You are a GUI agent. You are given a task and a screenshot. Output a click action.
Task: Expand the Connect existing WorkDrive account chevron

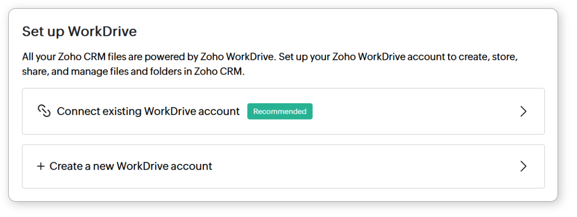pos(523,111)
